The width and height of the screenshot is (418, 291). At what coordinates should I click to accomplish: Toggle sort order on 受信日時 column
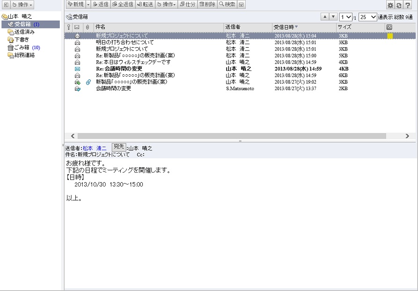click(304, 27)
